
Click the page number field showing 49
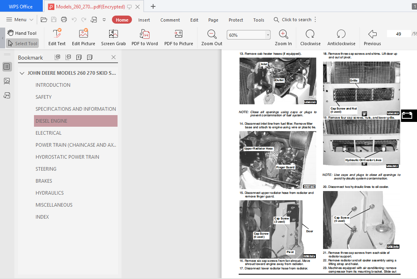click(398, 34)
